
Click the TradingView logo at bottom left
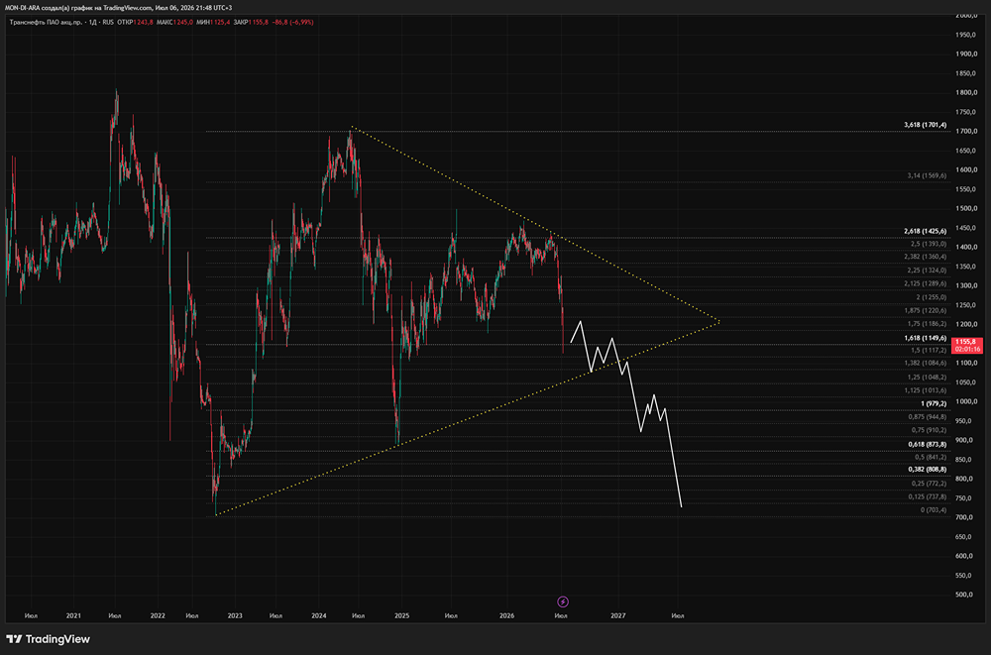[49, 639]
